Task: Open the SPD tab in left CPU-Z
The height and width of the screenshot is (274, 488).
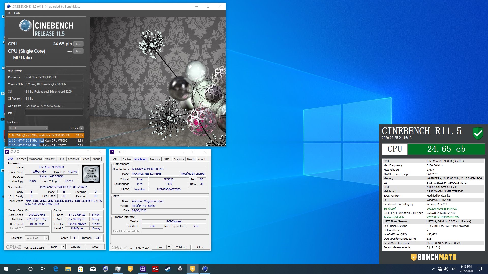Action: [x=61, y=159]
